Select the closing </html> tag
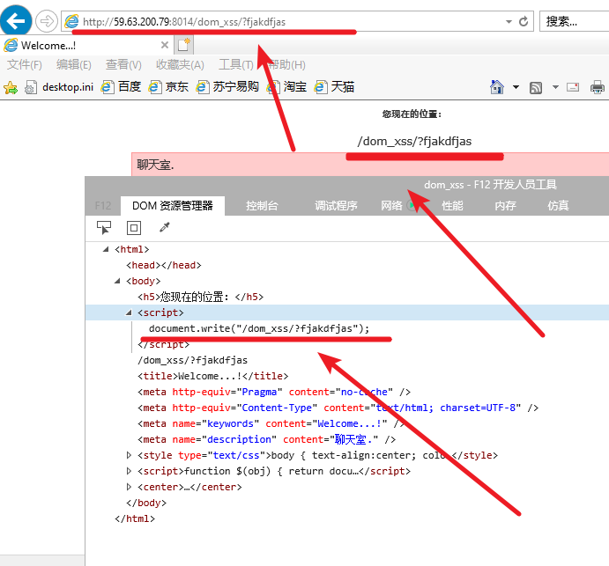 (x=135, y=518)
